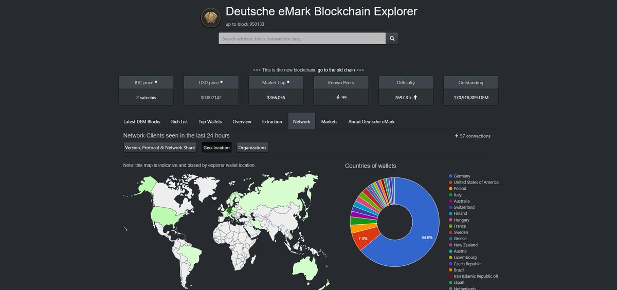This screenshot has width=617, height=290.
Task: Select the Geo-location view button
Action: (216, 148)
